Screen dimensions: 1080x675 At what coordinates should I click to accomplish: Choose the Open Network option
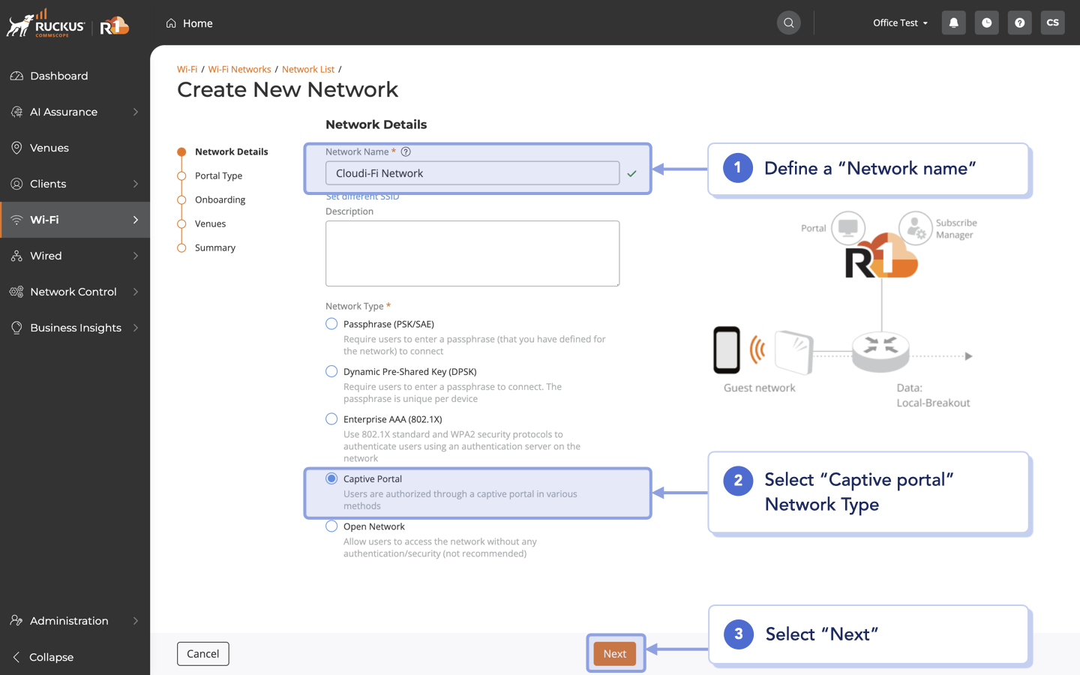tap(331, 526)
